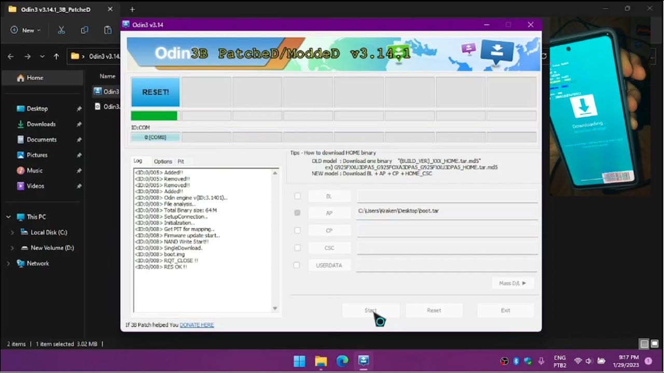
Task: Click the RESET! status box in Odin
Action: [x=155, y=92]
